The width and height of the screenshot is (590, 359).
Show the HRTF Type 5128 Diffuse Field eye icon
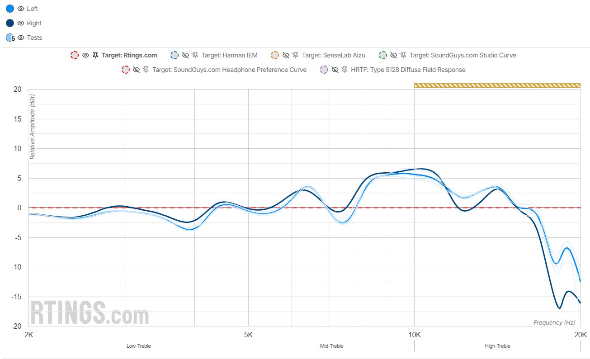coord(335,70)
